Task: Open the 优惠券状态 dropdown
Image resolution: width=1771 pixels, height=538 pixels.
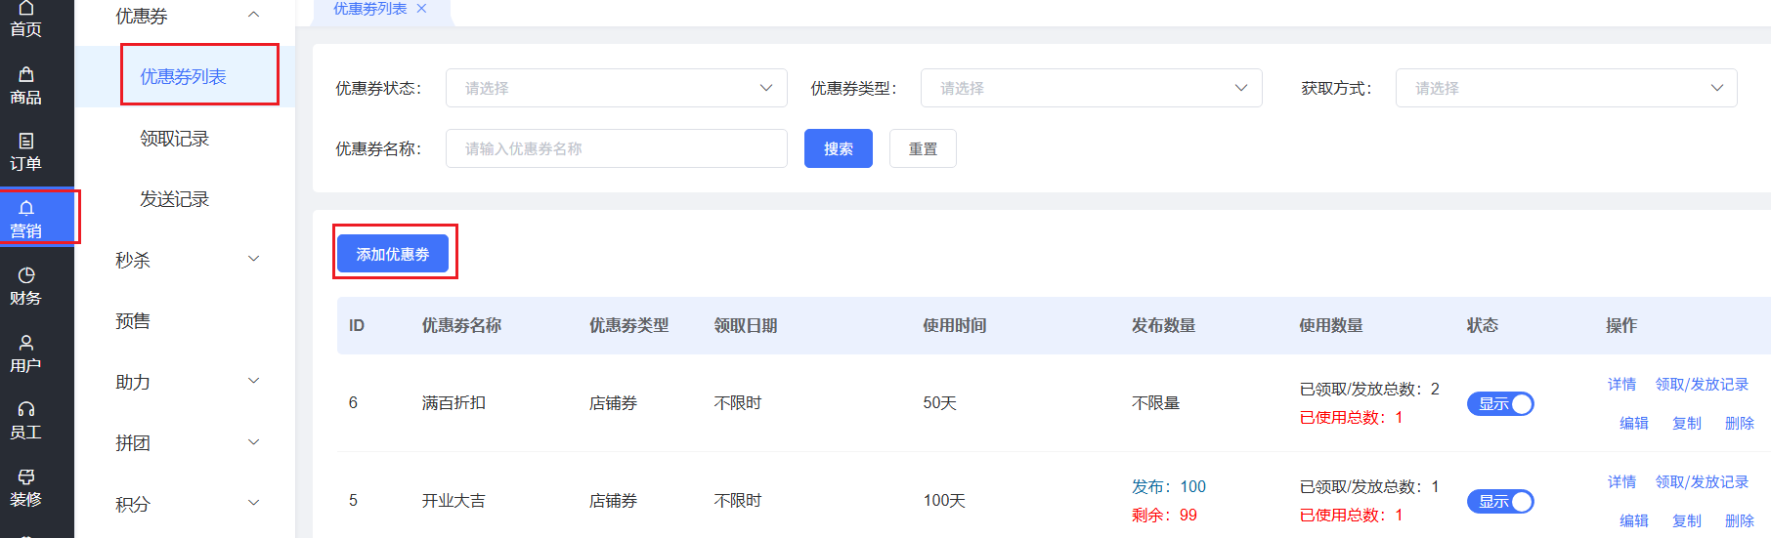Action: tap(617, 88)
